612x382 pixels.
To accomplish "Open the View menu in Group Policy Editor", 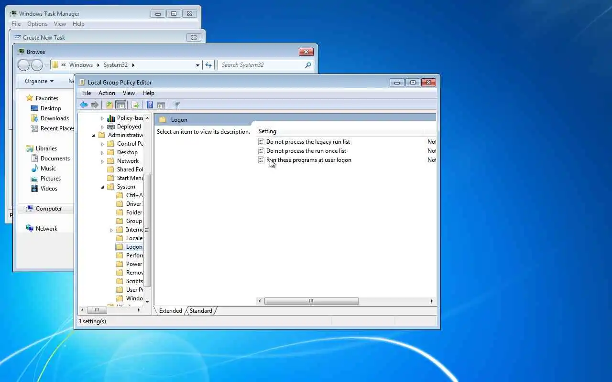I will click(129, 93).
